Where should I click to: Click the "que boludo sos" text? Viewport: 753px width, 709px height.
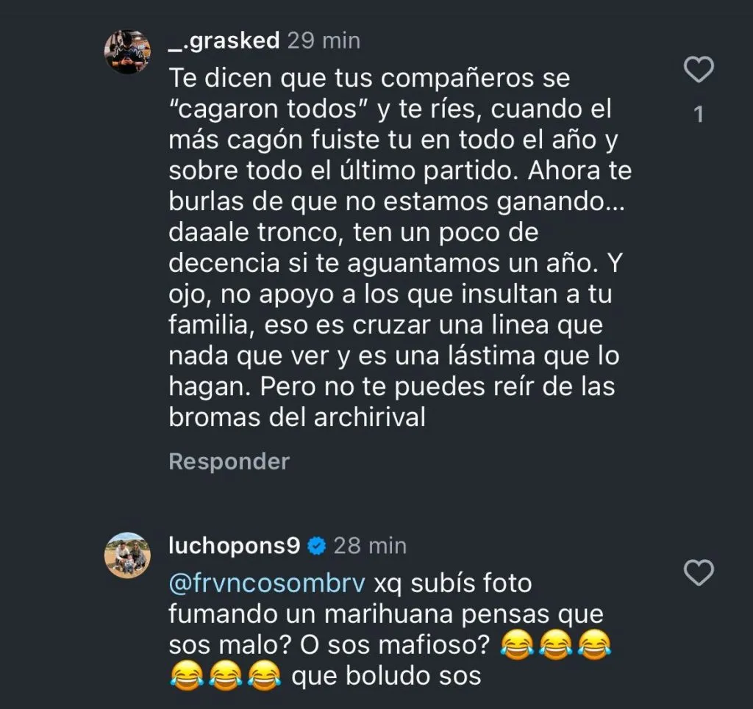click(x=386, y=675)
